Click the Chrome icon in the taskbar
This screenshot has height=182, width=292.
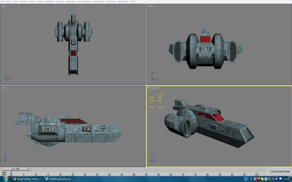(x=15, y=179)
